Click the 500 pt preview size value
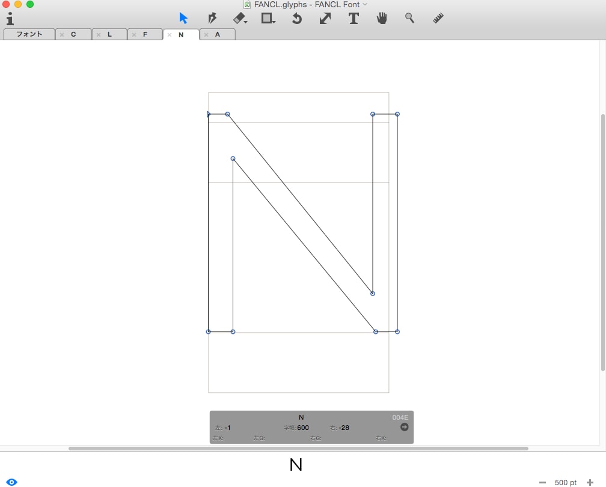 point(565,482)
